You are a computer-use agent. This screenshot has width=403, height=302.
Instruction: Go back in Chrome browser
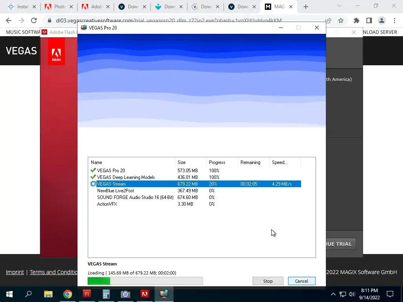tap(9, 20)
